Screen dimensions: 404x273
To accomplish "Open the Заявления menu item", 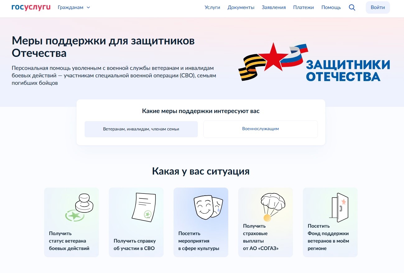I will point(274,7).
